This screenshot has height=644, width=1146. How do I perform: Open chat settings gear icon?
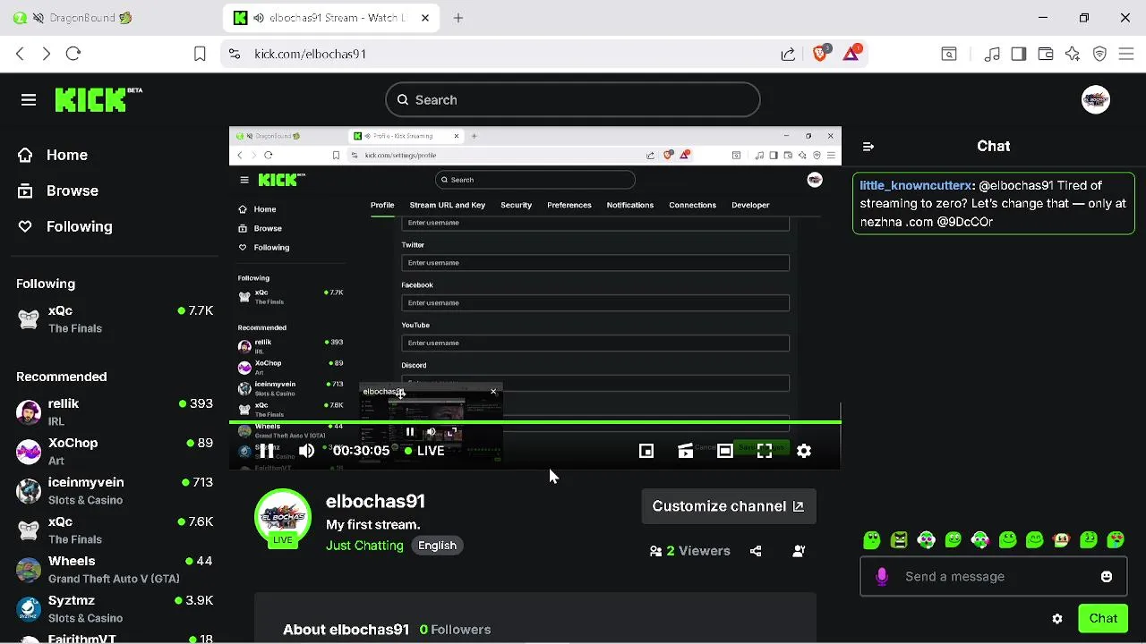1057,619
